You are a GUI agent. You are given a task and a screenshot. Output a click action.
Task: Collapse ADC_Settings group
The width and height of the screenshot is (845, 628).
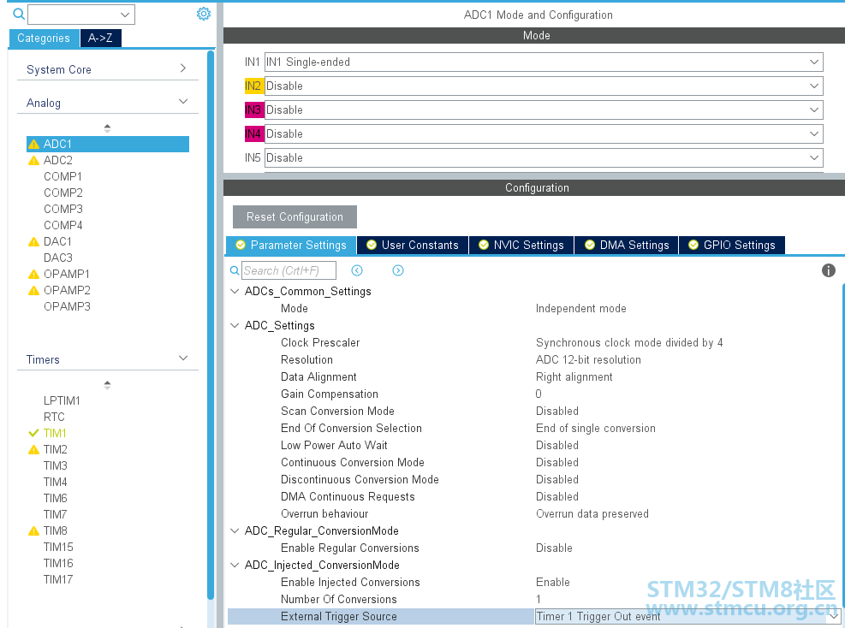pyautogui.click(x=235, y=325)
